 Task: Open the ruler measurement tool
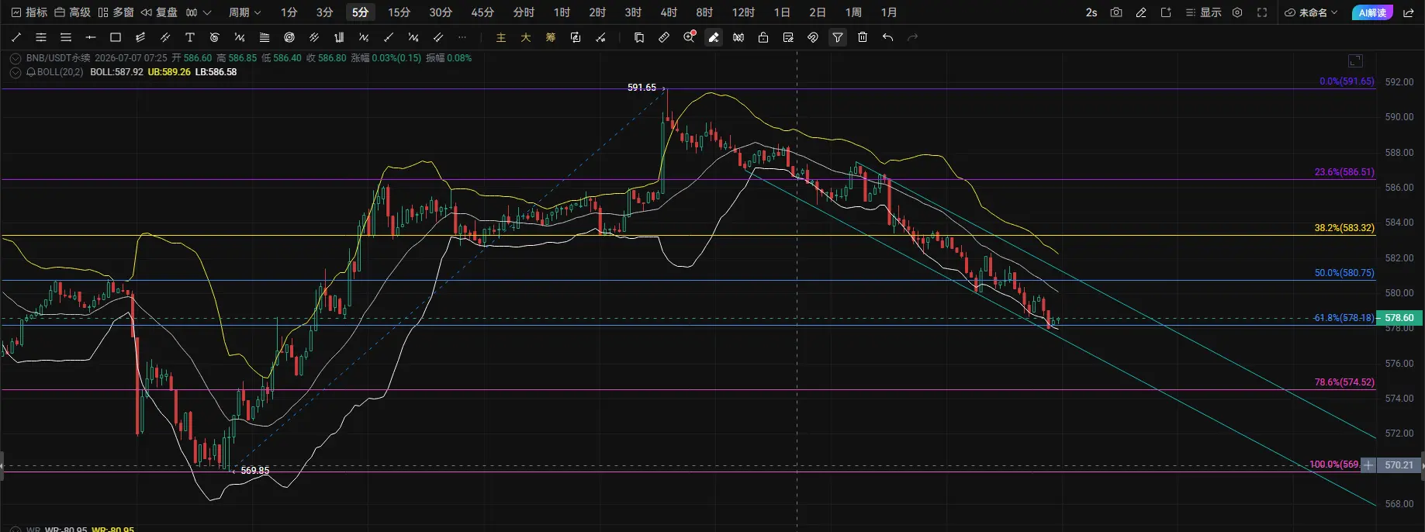(x=664, y=37)
